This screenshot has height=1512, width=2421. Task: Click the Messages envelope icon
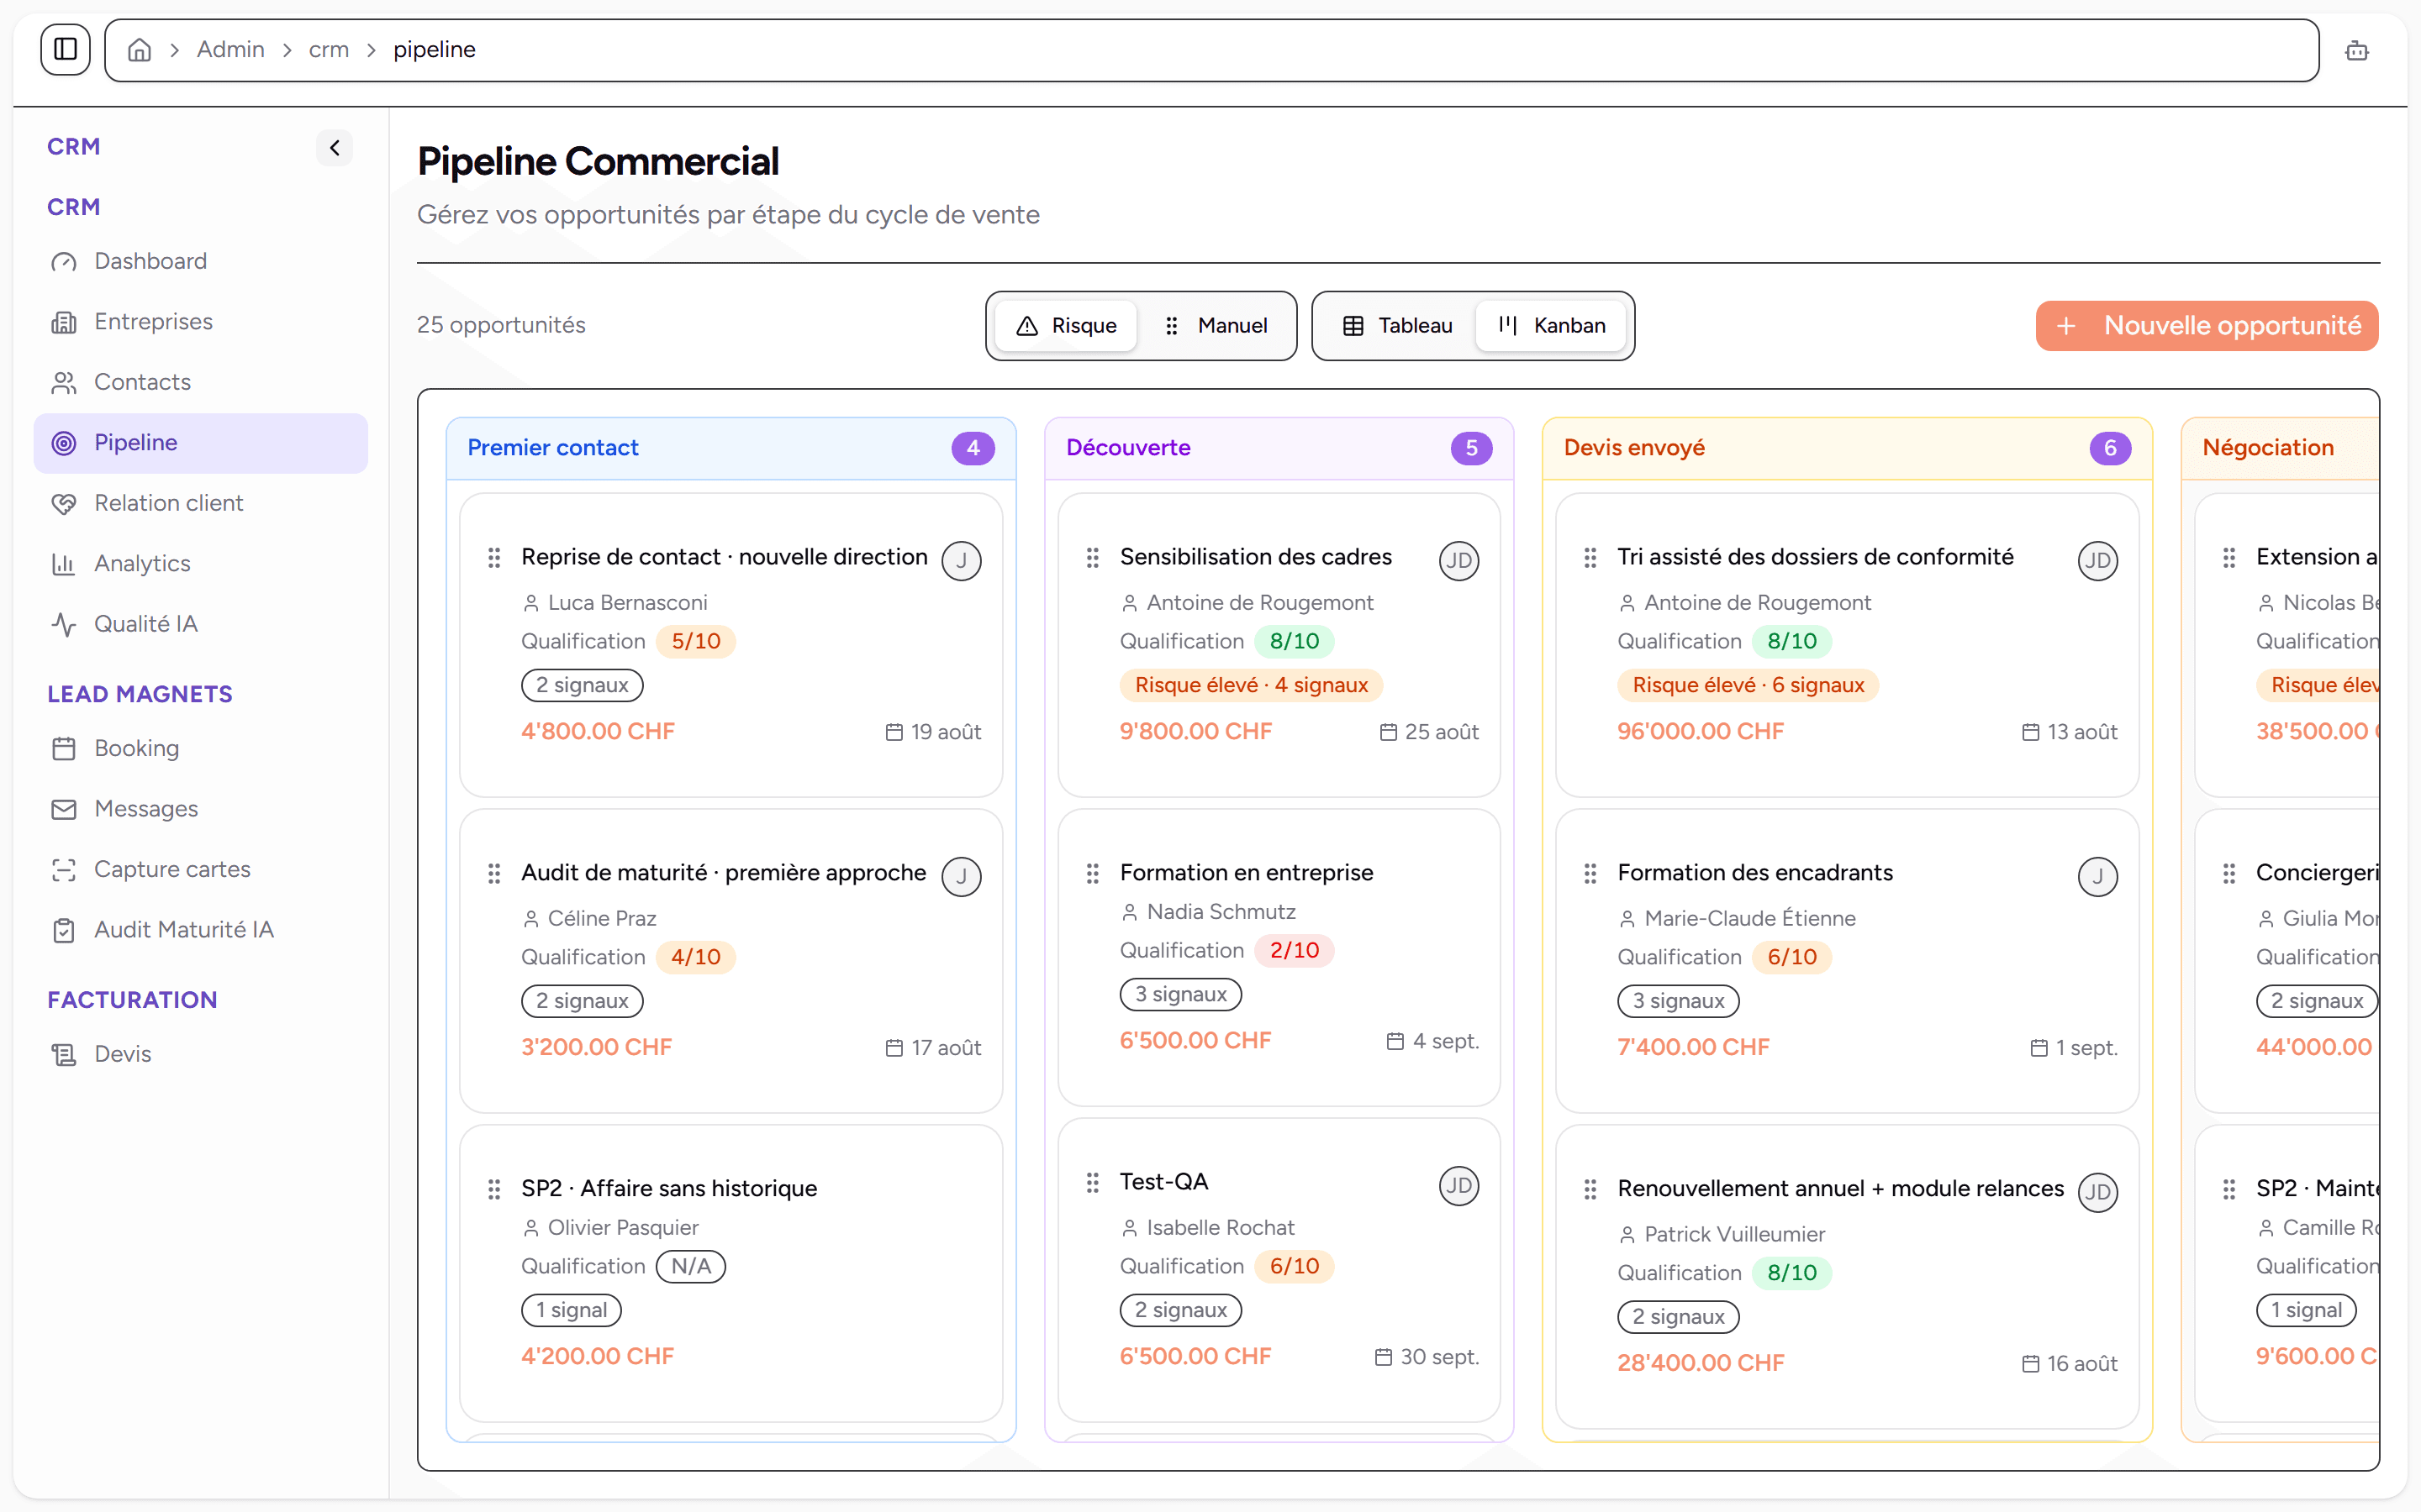(x=64, y=809)
